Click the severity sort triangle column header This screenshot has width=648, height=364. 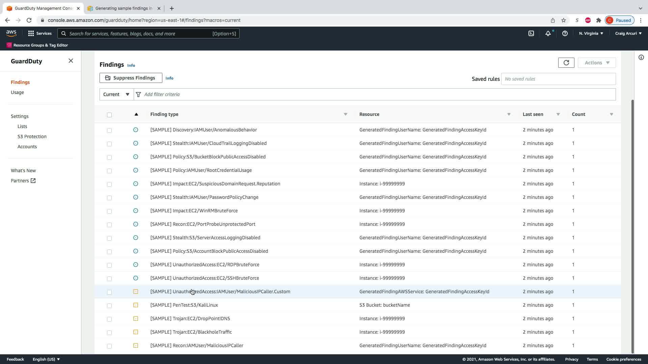click(x=136, y=114)
